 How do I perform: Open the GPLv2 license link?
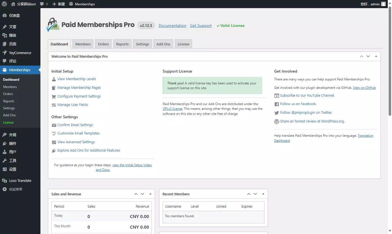[x=172, y=109]
